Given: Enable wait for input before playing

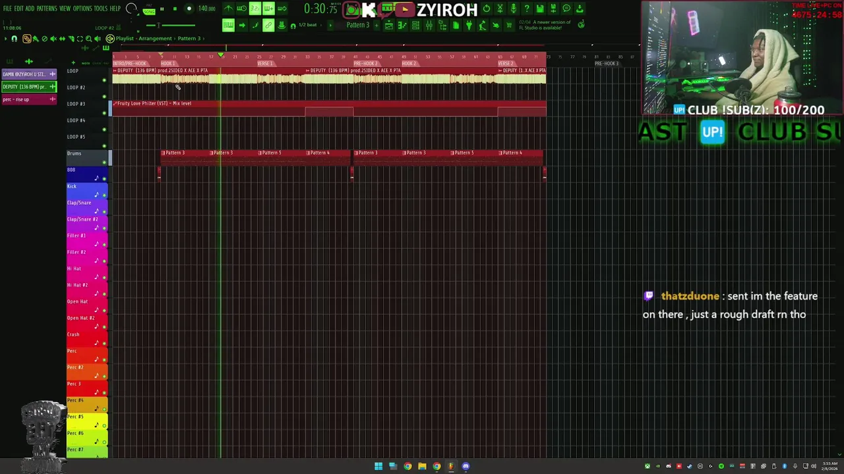Looking at the screenshot, I should click(241, 9).
